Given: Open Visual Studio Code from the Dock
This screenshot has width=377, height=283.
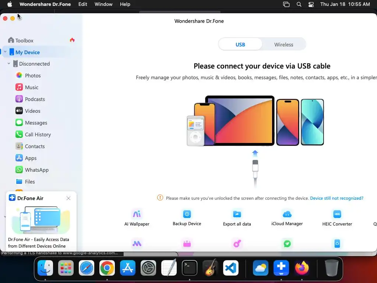Looking at the screenshot, I should coord(230,268).
